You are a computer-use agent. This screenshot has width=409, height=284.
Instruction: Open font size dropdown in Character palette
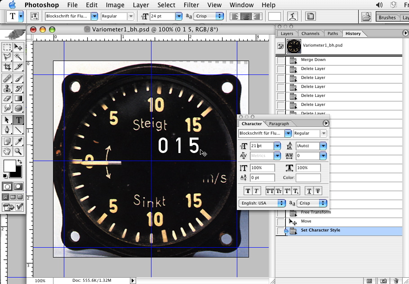point(277,146)
